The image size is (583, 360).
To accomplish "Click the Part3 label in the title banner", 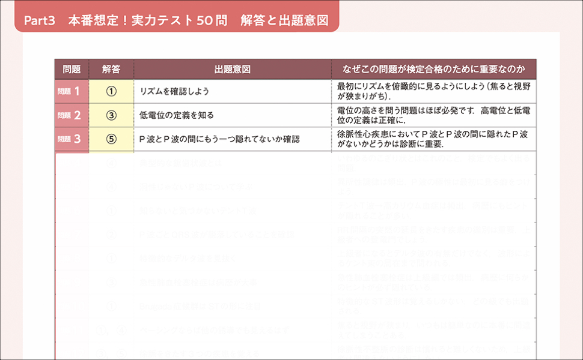I will 40,20.
